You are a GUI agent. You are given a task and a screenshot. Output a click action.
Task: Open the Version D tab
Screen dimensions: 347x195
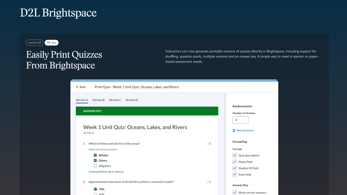pyautogui.click(x=131, y=100)
